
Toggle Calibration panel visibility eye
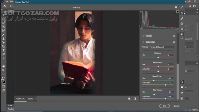tap(174, 42)
